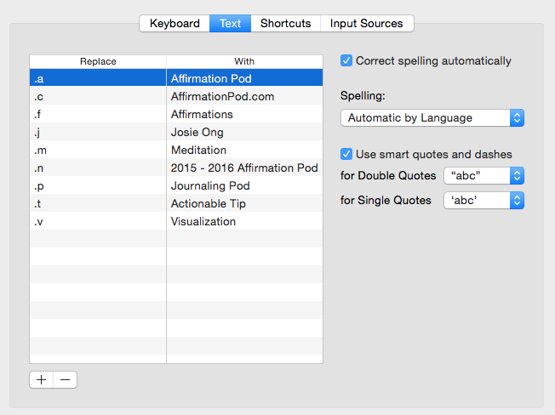This screenshot has width=555, height=415.
Task: Open the Single Quotes style dropdown
Action: click(x=483, y=201)
